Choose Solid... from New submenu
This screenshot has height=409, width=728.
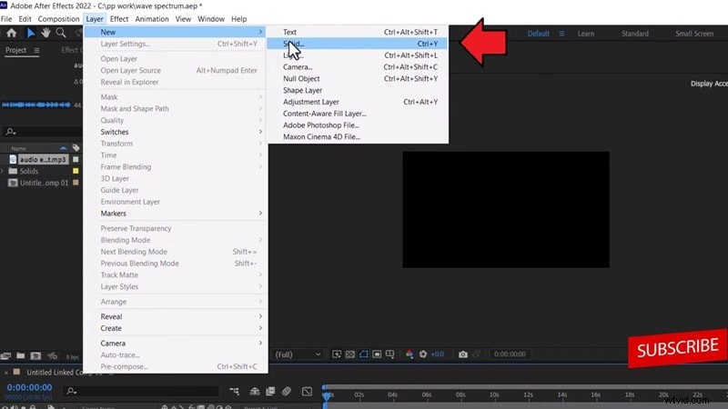(358, 44)
